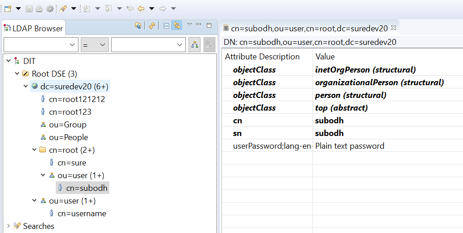Click the Print toolbar icon
The height and width of the screenshot is (233, 463).
click(x=39, y=9)
